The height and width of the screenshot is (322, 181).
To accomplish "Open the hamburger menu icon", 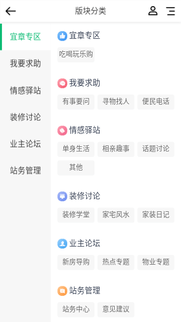I will click(x=170, y=11).
